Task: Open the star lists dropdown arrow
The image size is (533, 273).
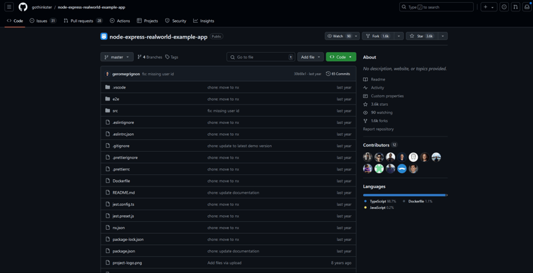Action: pyautogui.click(x=442, y=36)
